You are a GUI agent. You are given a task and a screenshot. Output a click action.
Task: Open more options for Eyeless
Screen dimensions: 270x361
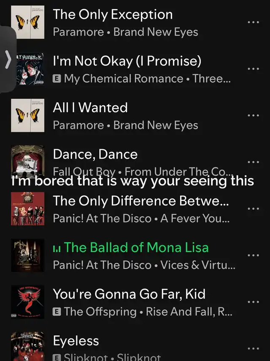click(253, 349)
